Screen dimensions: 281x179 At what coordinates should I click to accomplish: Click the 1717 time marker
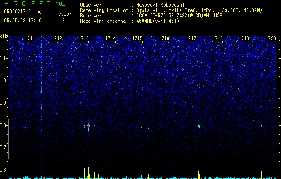pyautogui.click(x=191, y=38)
